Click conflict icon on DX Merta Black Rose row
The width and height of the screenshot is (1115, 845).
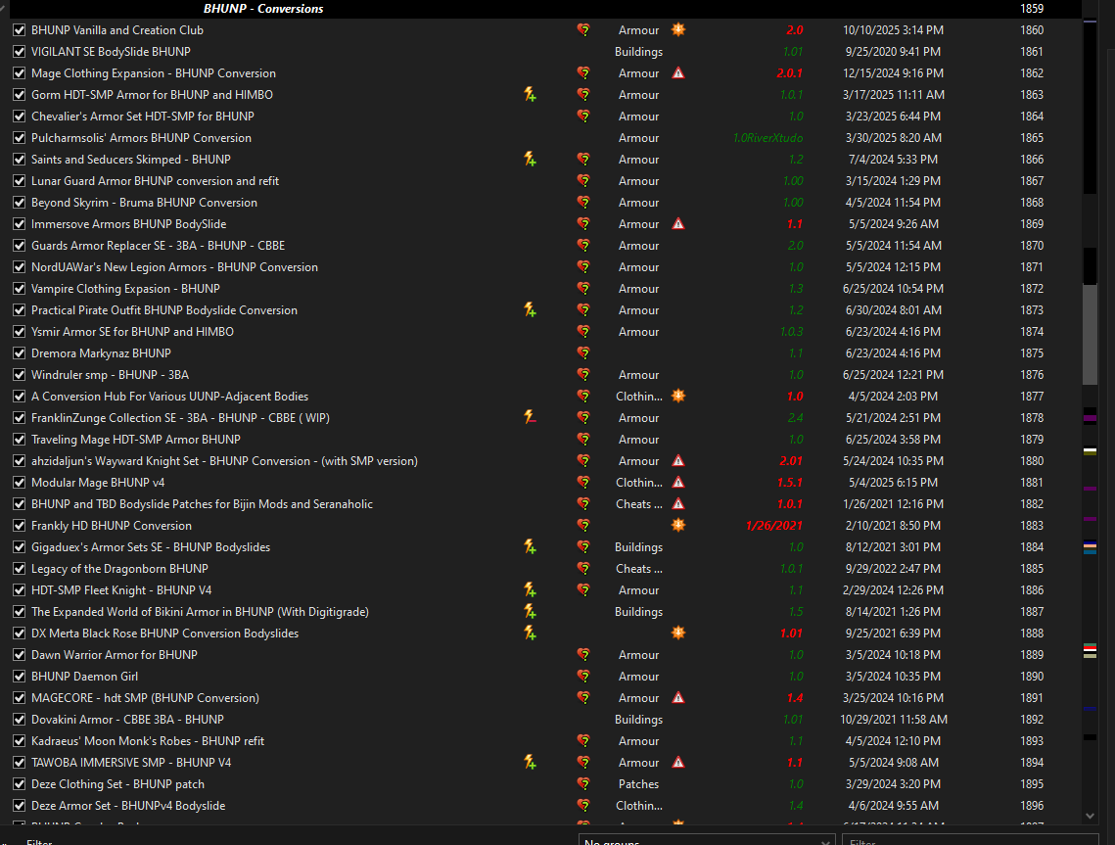(x=530, y=634)
